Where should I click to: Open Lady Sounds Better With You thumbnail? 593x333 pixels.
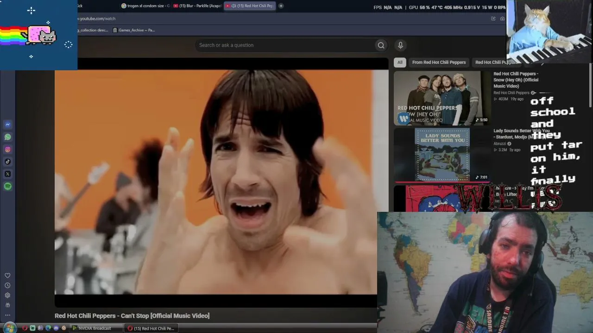click(x=442, y=154)
